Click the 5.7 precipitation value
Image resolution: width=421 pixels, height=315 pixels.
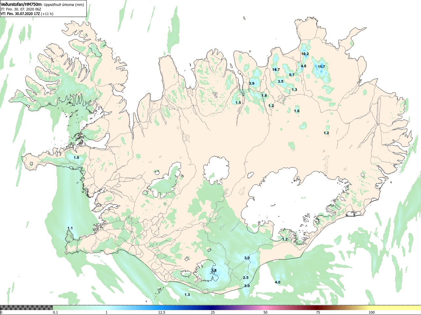tap(292, 75)
